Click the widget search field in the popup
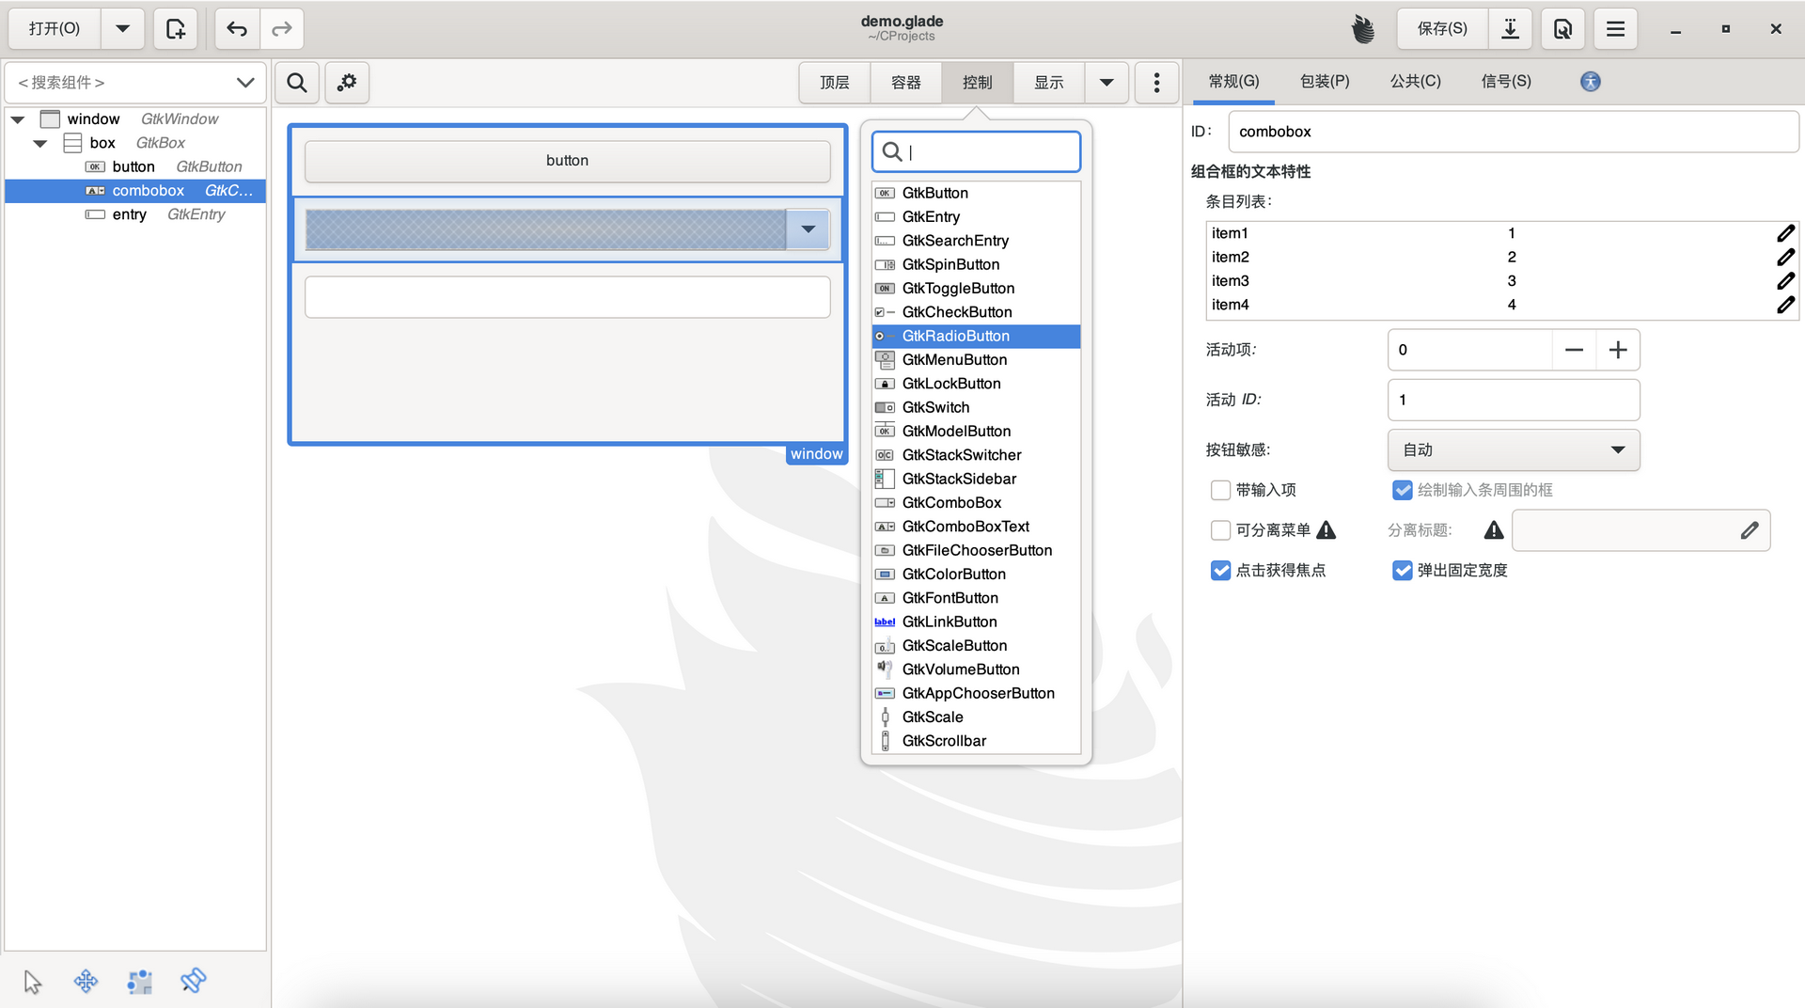Screen dimensions: 1805x1008 (x=976, y=151)
